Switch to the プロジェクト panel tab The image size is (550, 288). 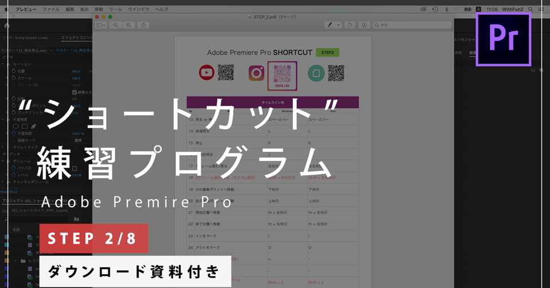coord(38,201)
